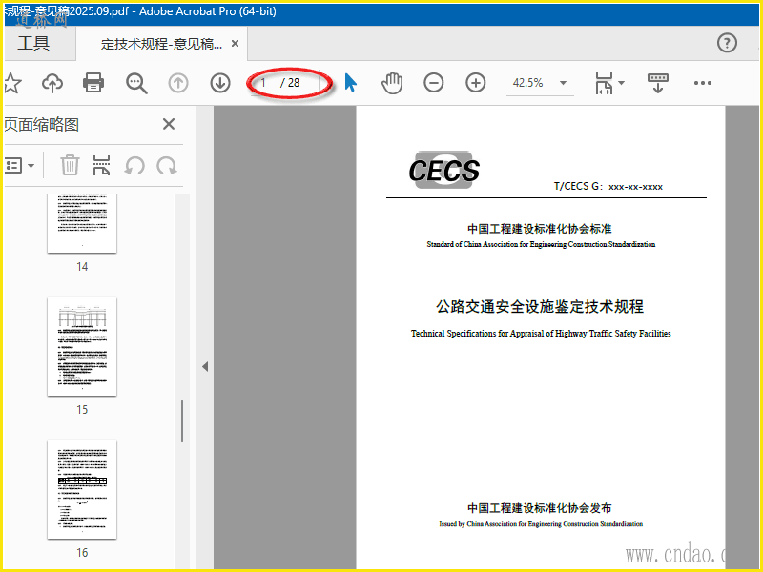Choose the selection arrow tool
763x572 pixels.
point(350,83)
